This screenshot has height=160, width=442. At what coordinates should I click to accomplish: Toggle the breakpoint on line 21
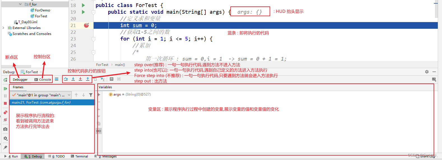(x=86, y=25)
